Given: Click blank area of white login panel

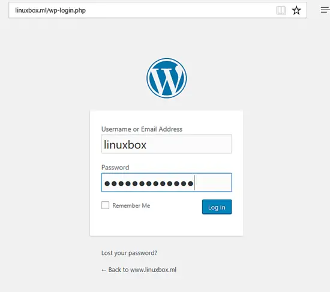Looking at the screenshot, I should click(x=166, y=225).
